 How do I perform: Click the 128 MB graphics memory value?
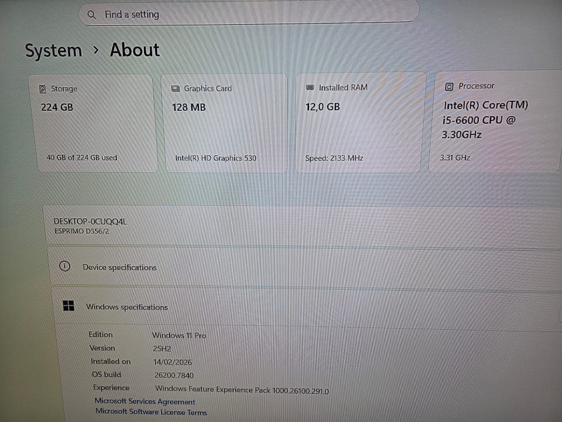pyautogui.click(x=189, y=107)
